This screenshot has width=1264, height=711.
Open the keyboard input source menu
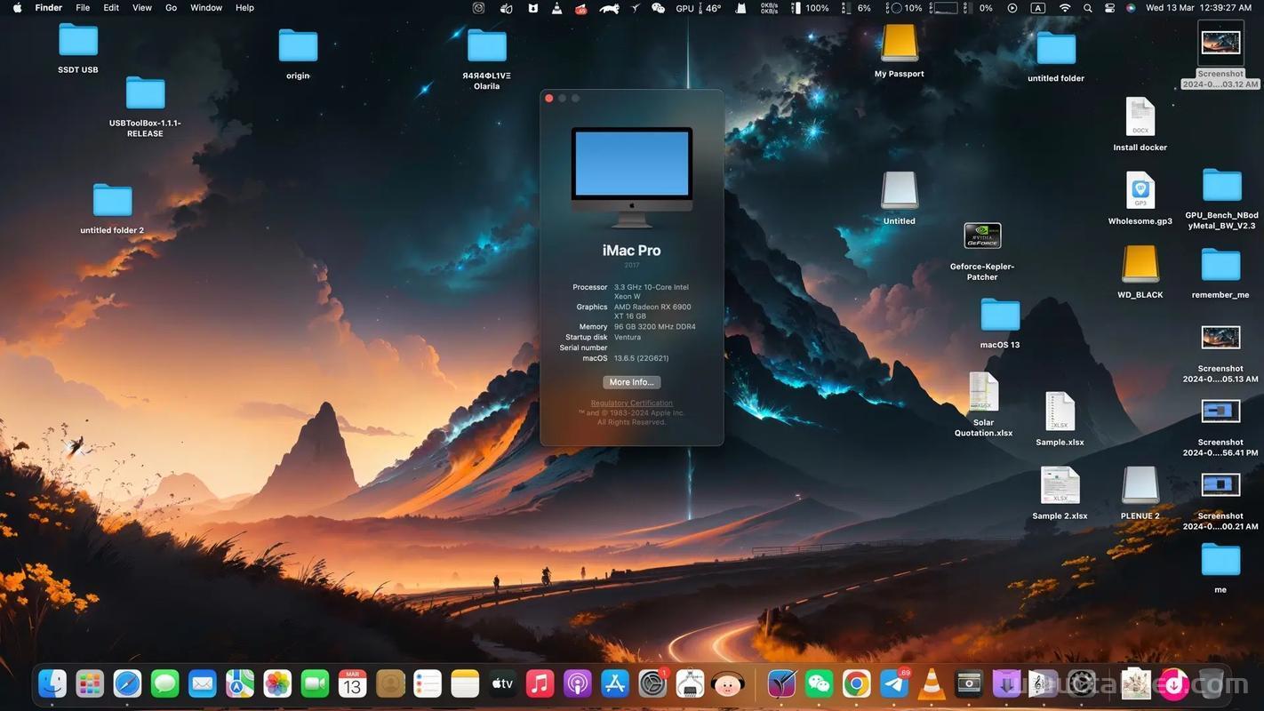pyautogui.click(x=1037, y=8)
